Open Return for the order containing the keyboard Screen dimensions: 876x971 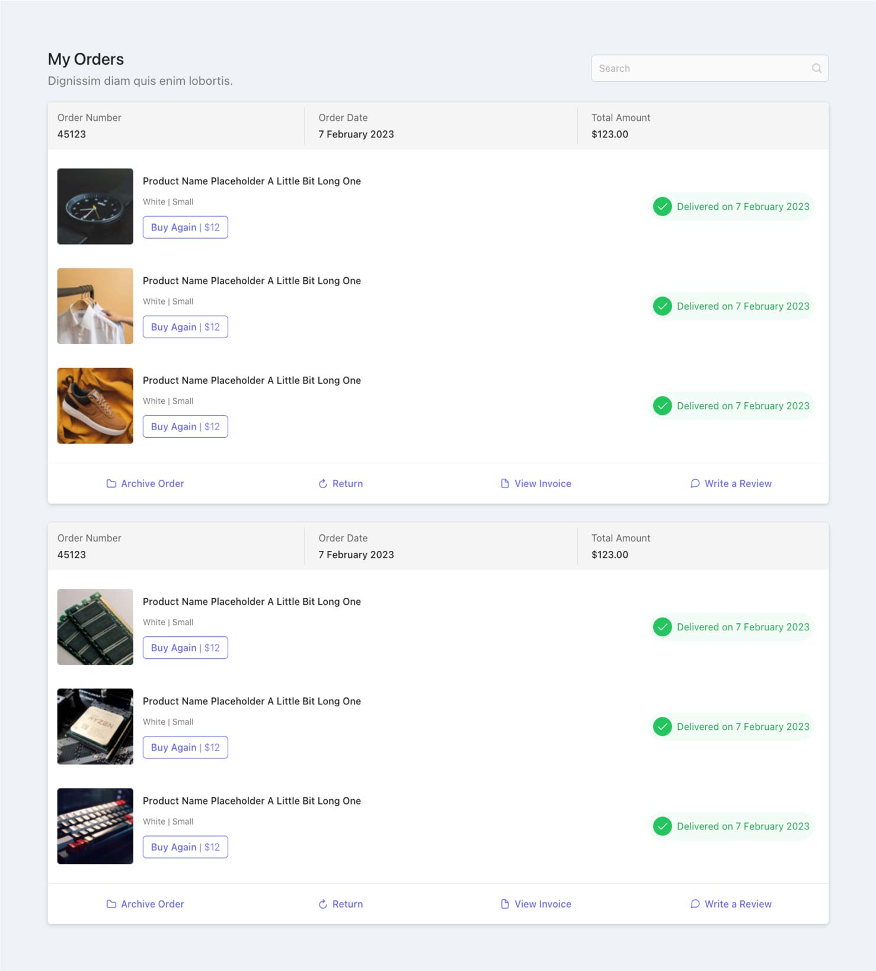point(340,904)
